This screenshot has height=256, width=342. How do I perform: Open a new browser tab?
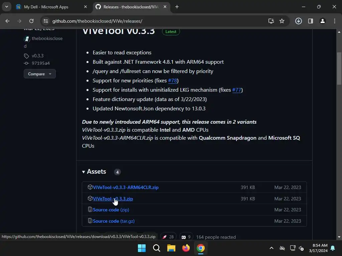[x=177, y=7]
